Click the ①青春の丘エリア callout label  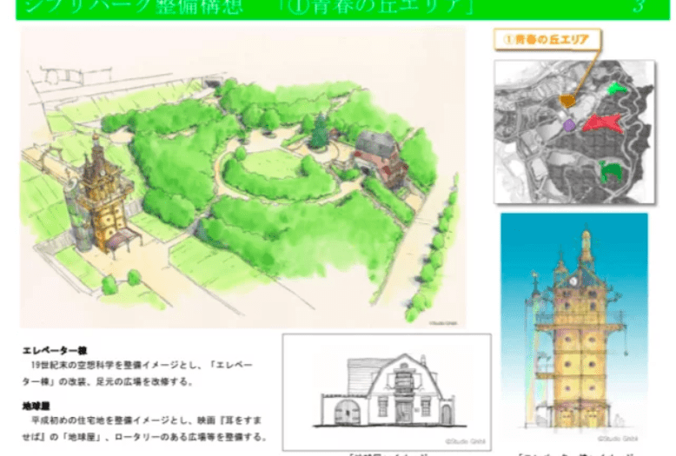click(x=547, y=40)
